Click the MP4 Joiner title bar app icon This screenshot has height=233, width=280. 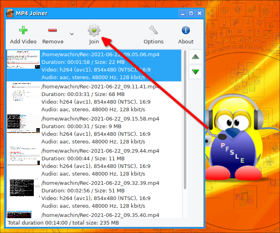pyautogui.click(x=10, y=13)
